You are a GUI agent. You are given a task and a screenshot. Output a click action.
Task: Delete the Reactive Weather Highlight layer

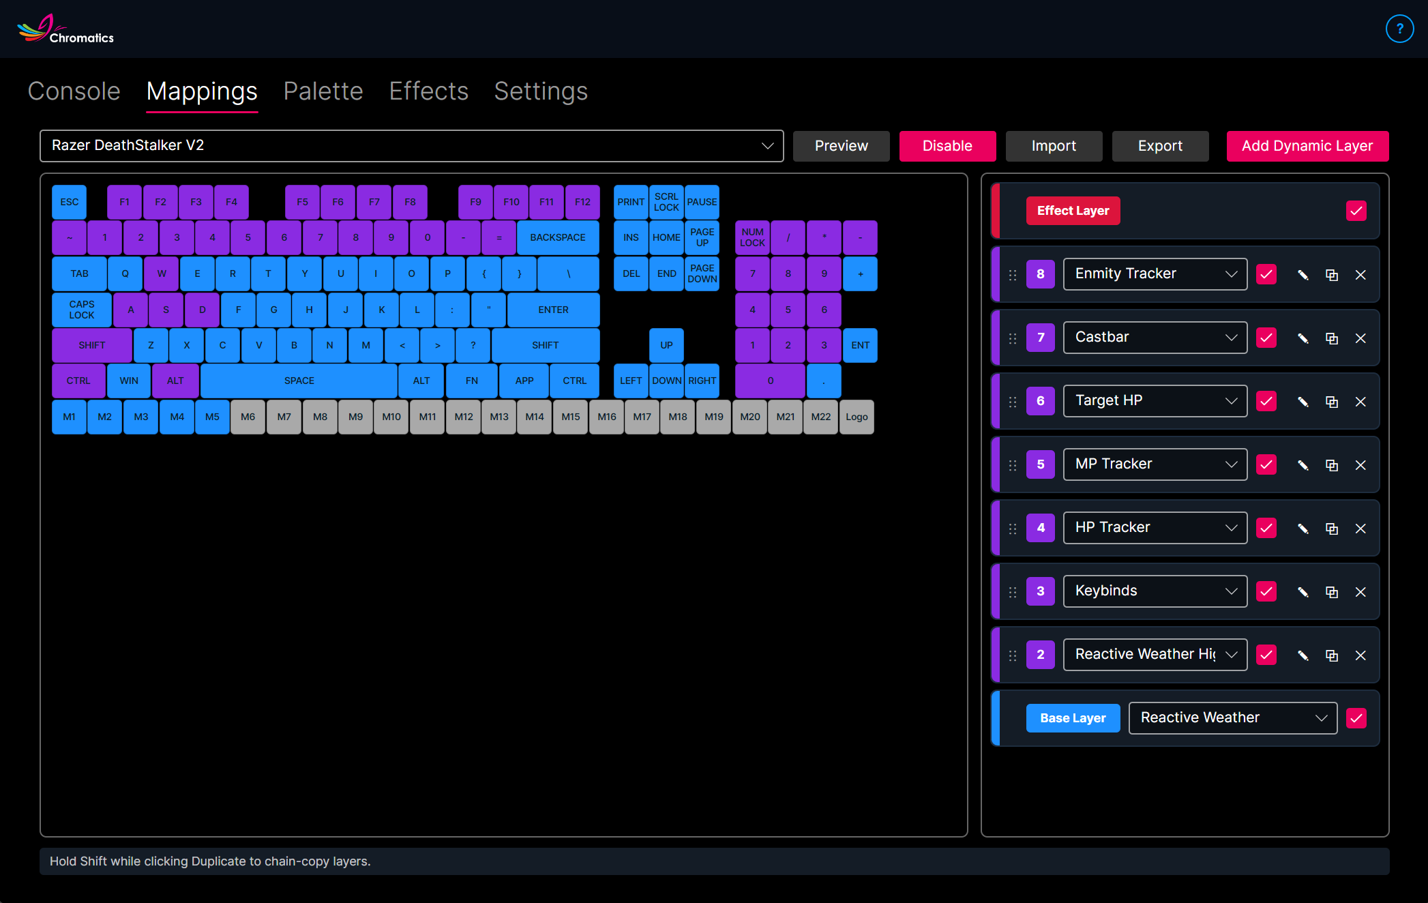[1360, 655]
